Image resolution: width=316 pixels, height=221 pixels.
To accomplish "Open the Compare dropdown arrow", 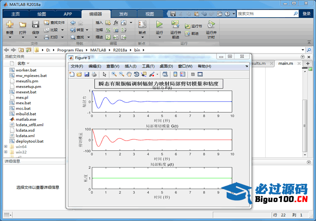I will click(x=62, y=30).
